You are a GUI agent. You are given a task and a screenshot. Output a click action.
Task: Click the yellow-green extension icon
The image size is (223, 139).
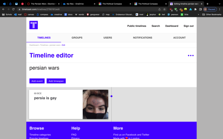coord(185,9)
